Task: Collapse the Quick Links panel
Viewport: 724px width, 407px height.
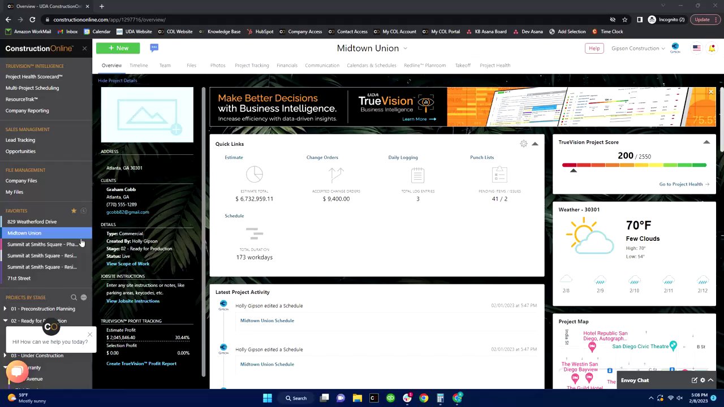Action: 535,144
